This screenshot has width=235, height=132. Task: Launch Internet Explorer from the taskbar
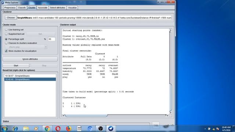coord(15,129)
